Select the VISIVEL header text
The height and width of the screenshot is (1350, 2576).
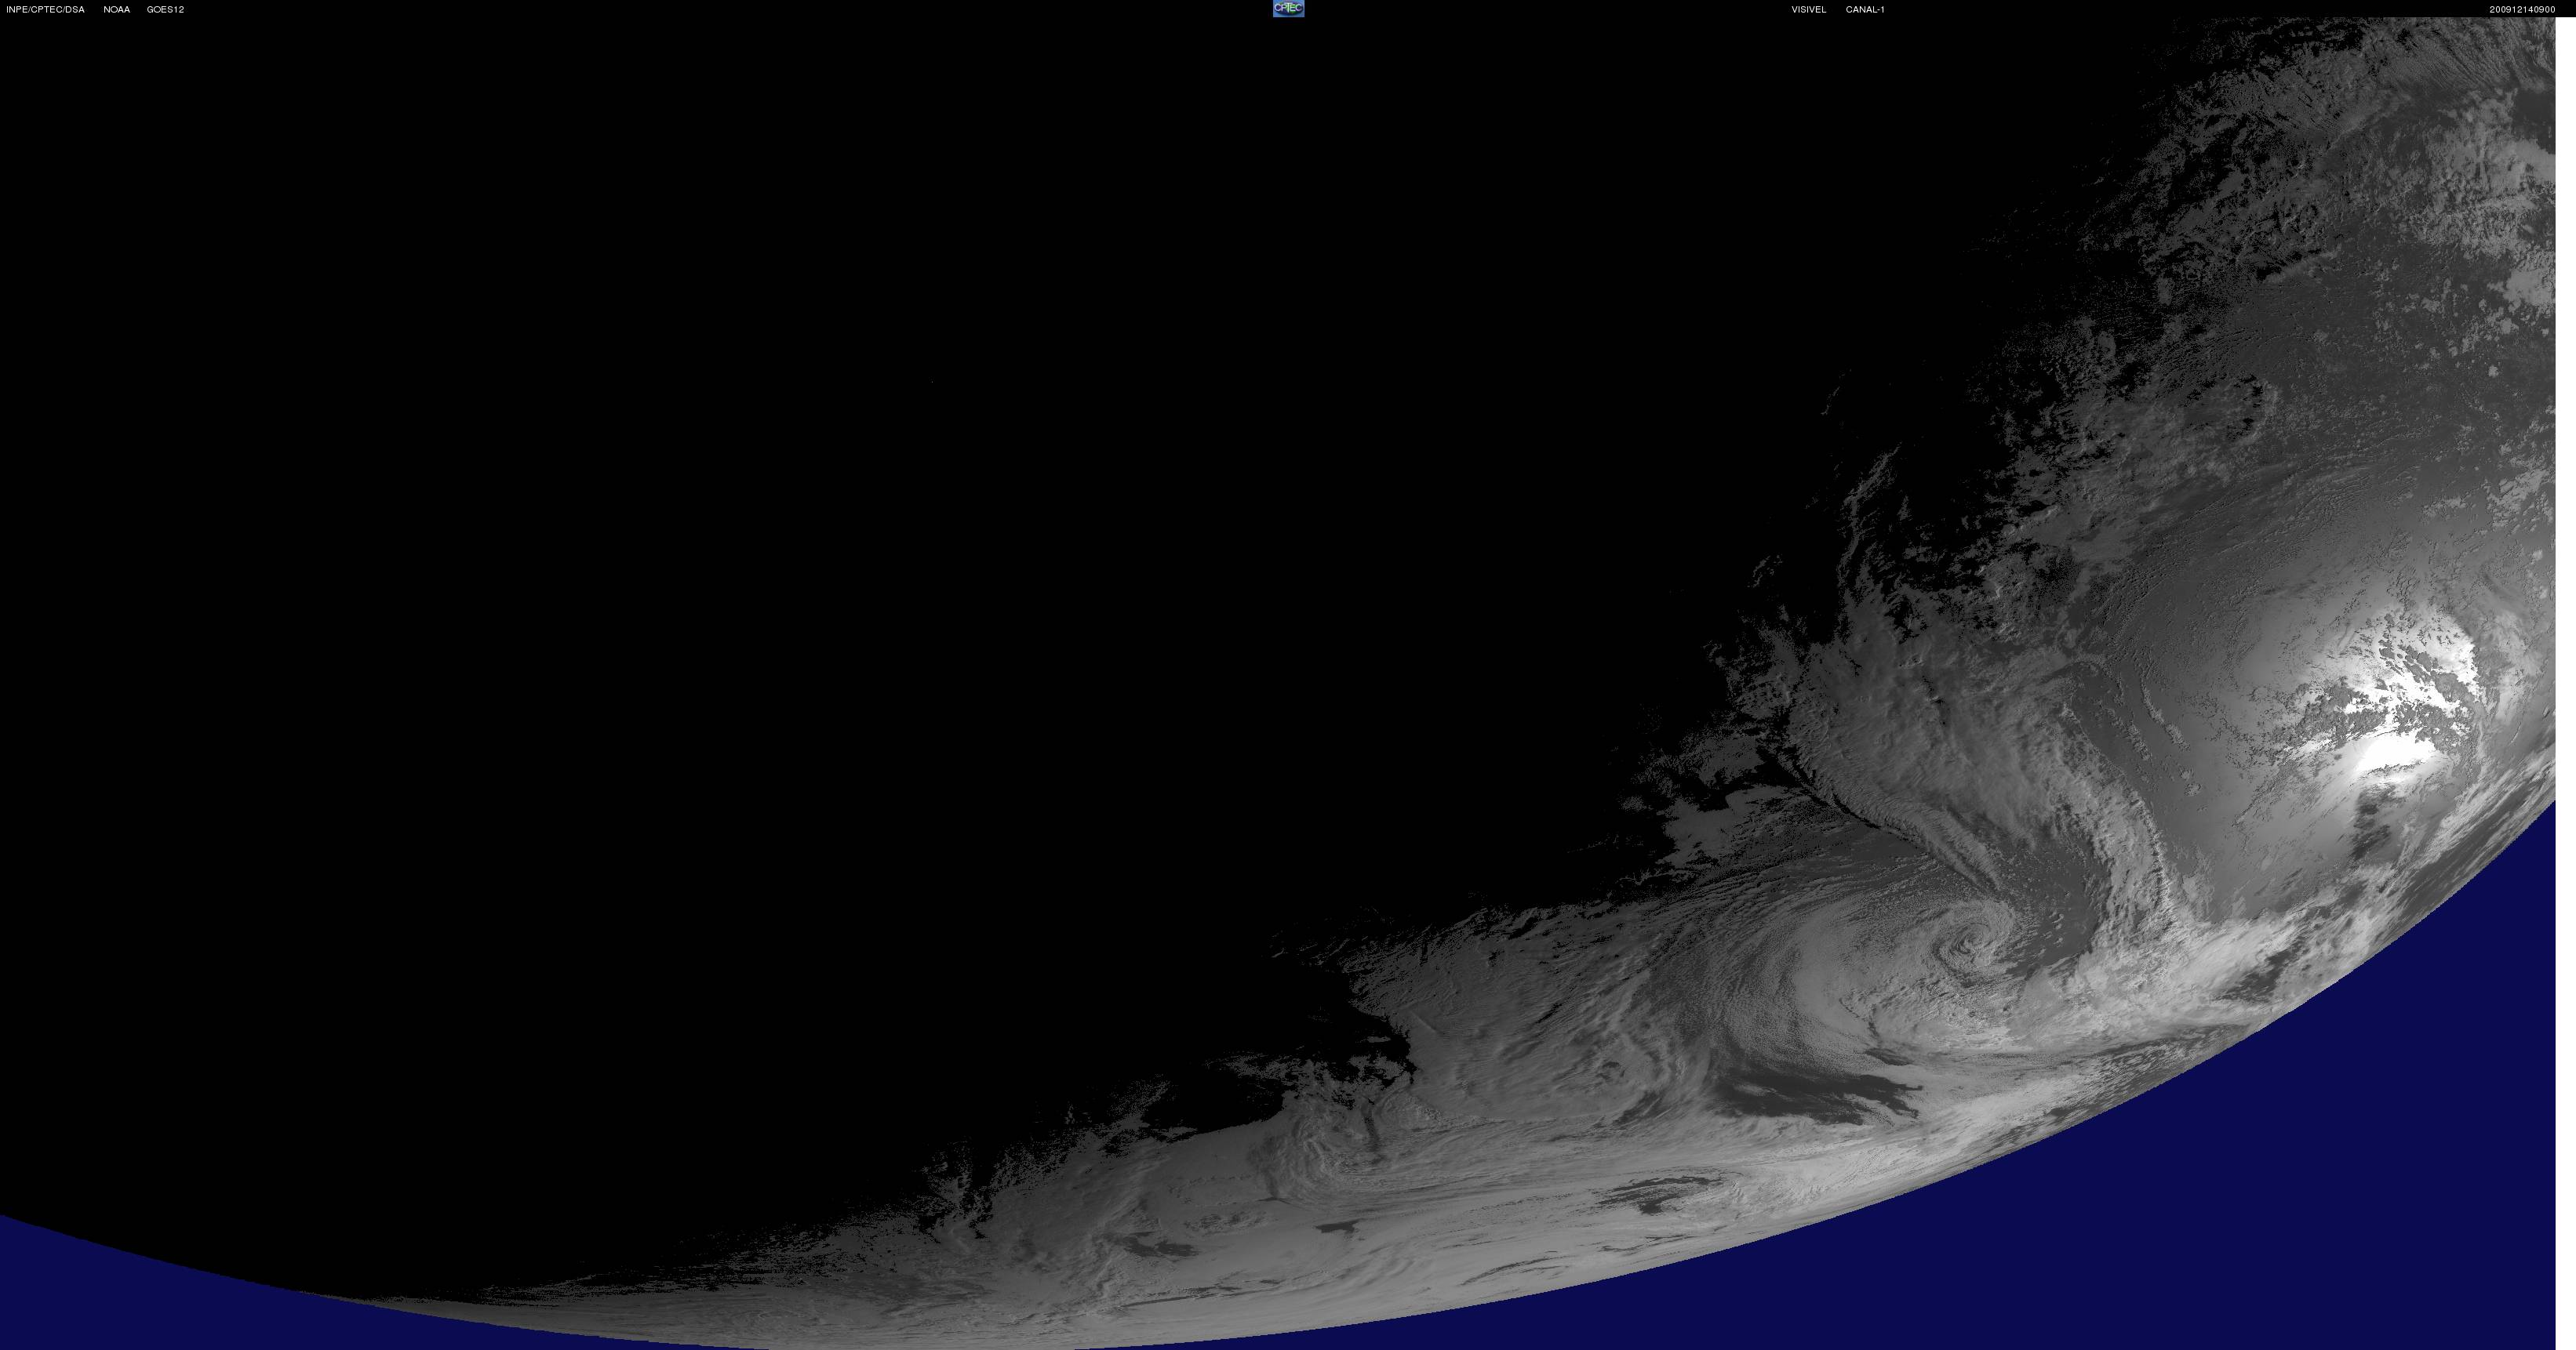coord(1808,10)
